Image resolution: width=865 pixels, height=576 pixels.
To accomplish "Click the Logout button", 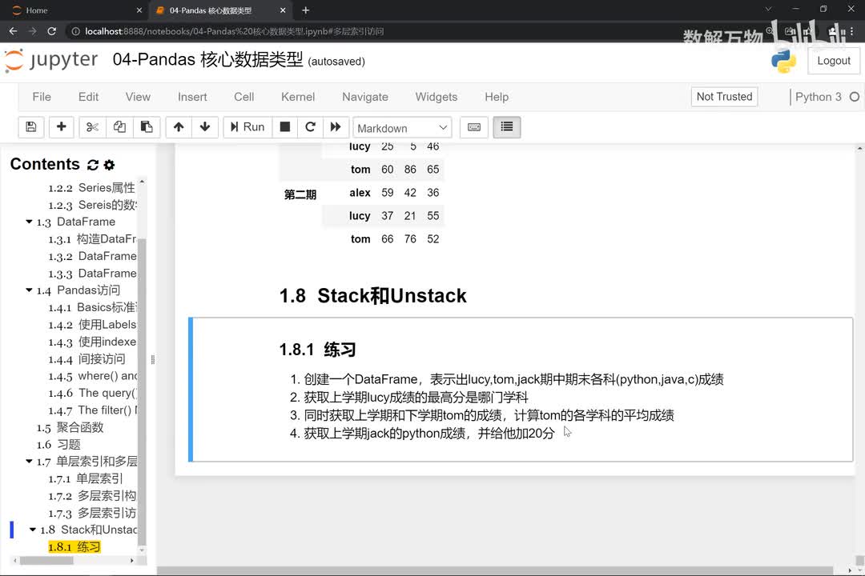I will click(834, 61).
